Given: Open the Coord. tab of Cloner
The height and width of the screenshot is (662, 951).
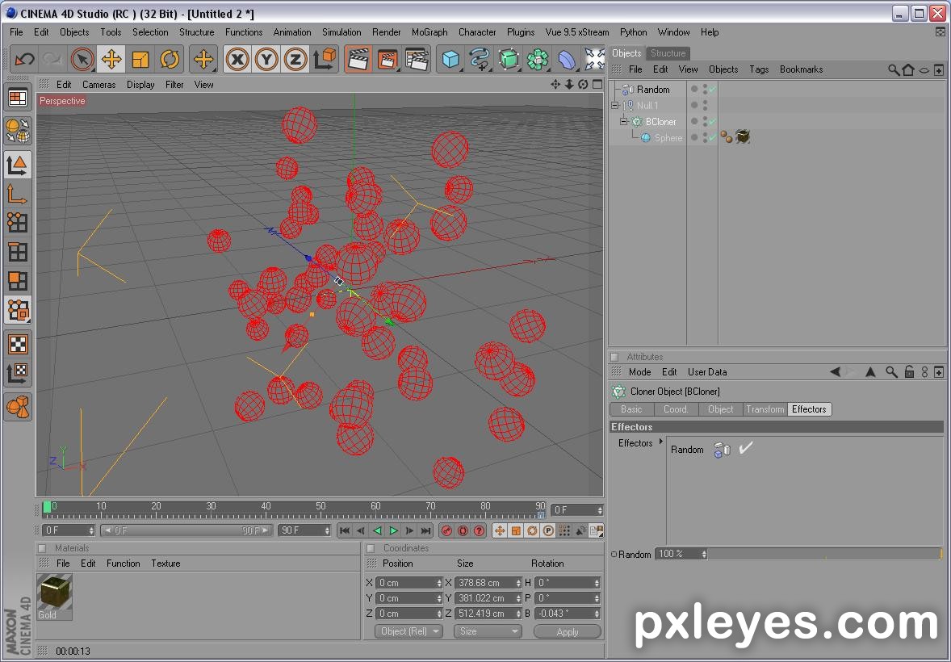Looking at the screenshot, I should (x=676, y=409).
